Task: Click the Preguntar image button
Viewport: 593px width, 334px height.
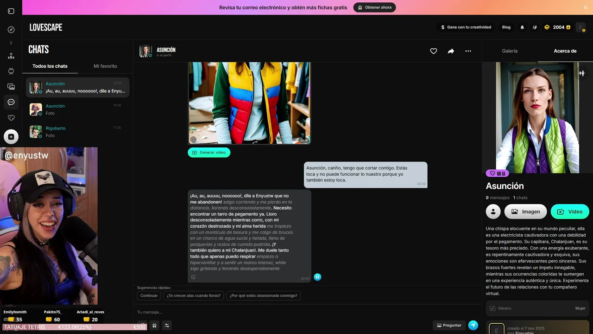Action: pyautogui.click(x=449, y=325)
